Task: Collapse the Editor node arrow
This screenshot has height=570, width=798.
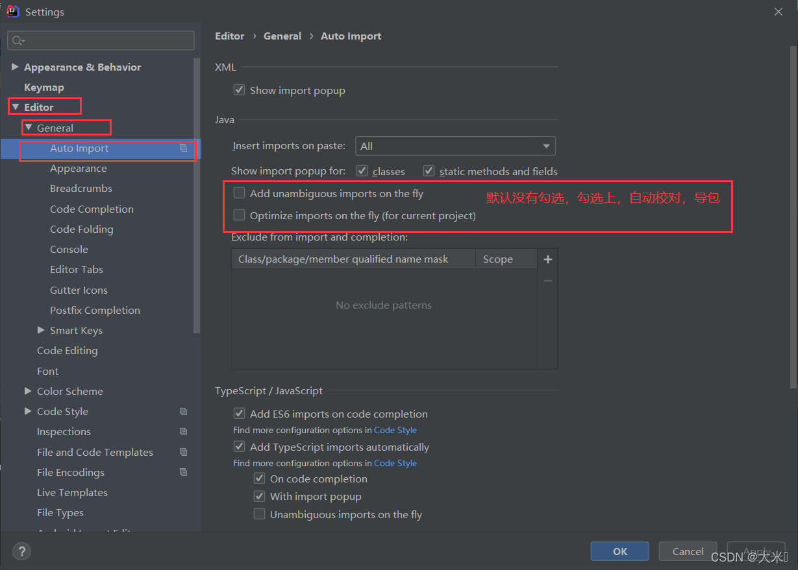Action: pos(15,107)
